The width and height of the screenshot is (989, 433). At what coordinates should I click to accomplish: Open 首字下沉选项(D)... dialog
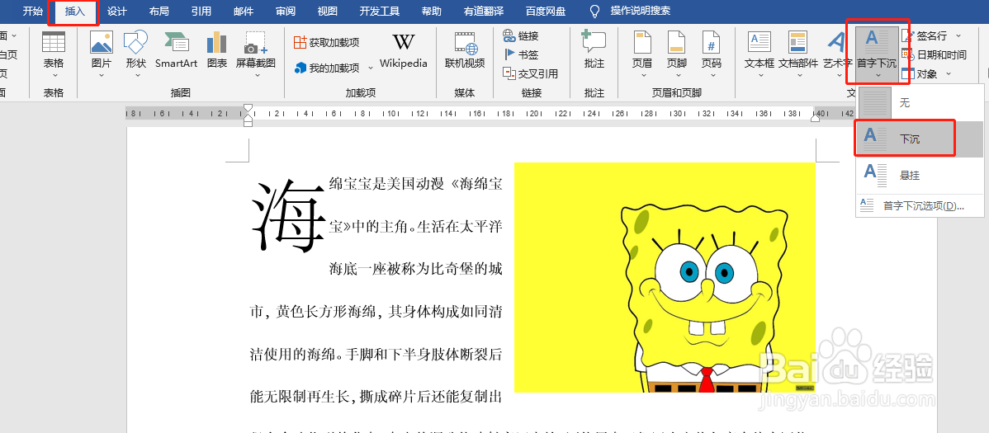click(920, 206)
